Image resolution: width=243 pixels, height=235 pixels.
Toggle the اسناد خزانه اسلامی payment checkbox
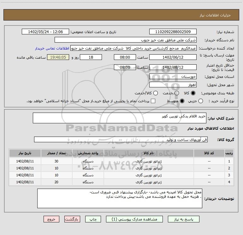[x=153, y=101]
